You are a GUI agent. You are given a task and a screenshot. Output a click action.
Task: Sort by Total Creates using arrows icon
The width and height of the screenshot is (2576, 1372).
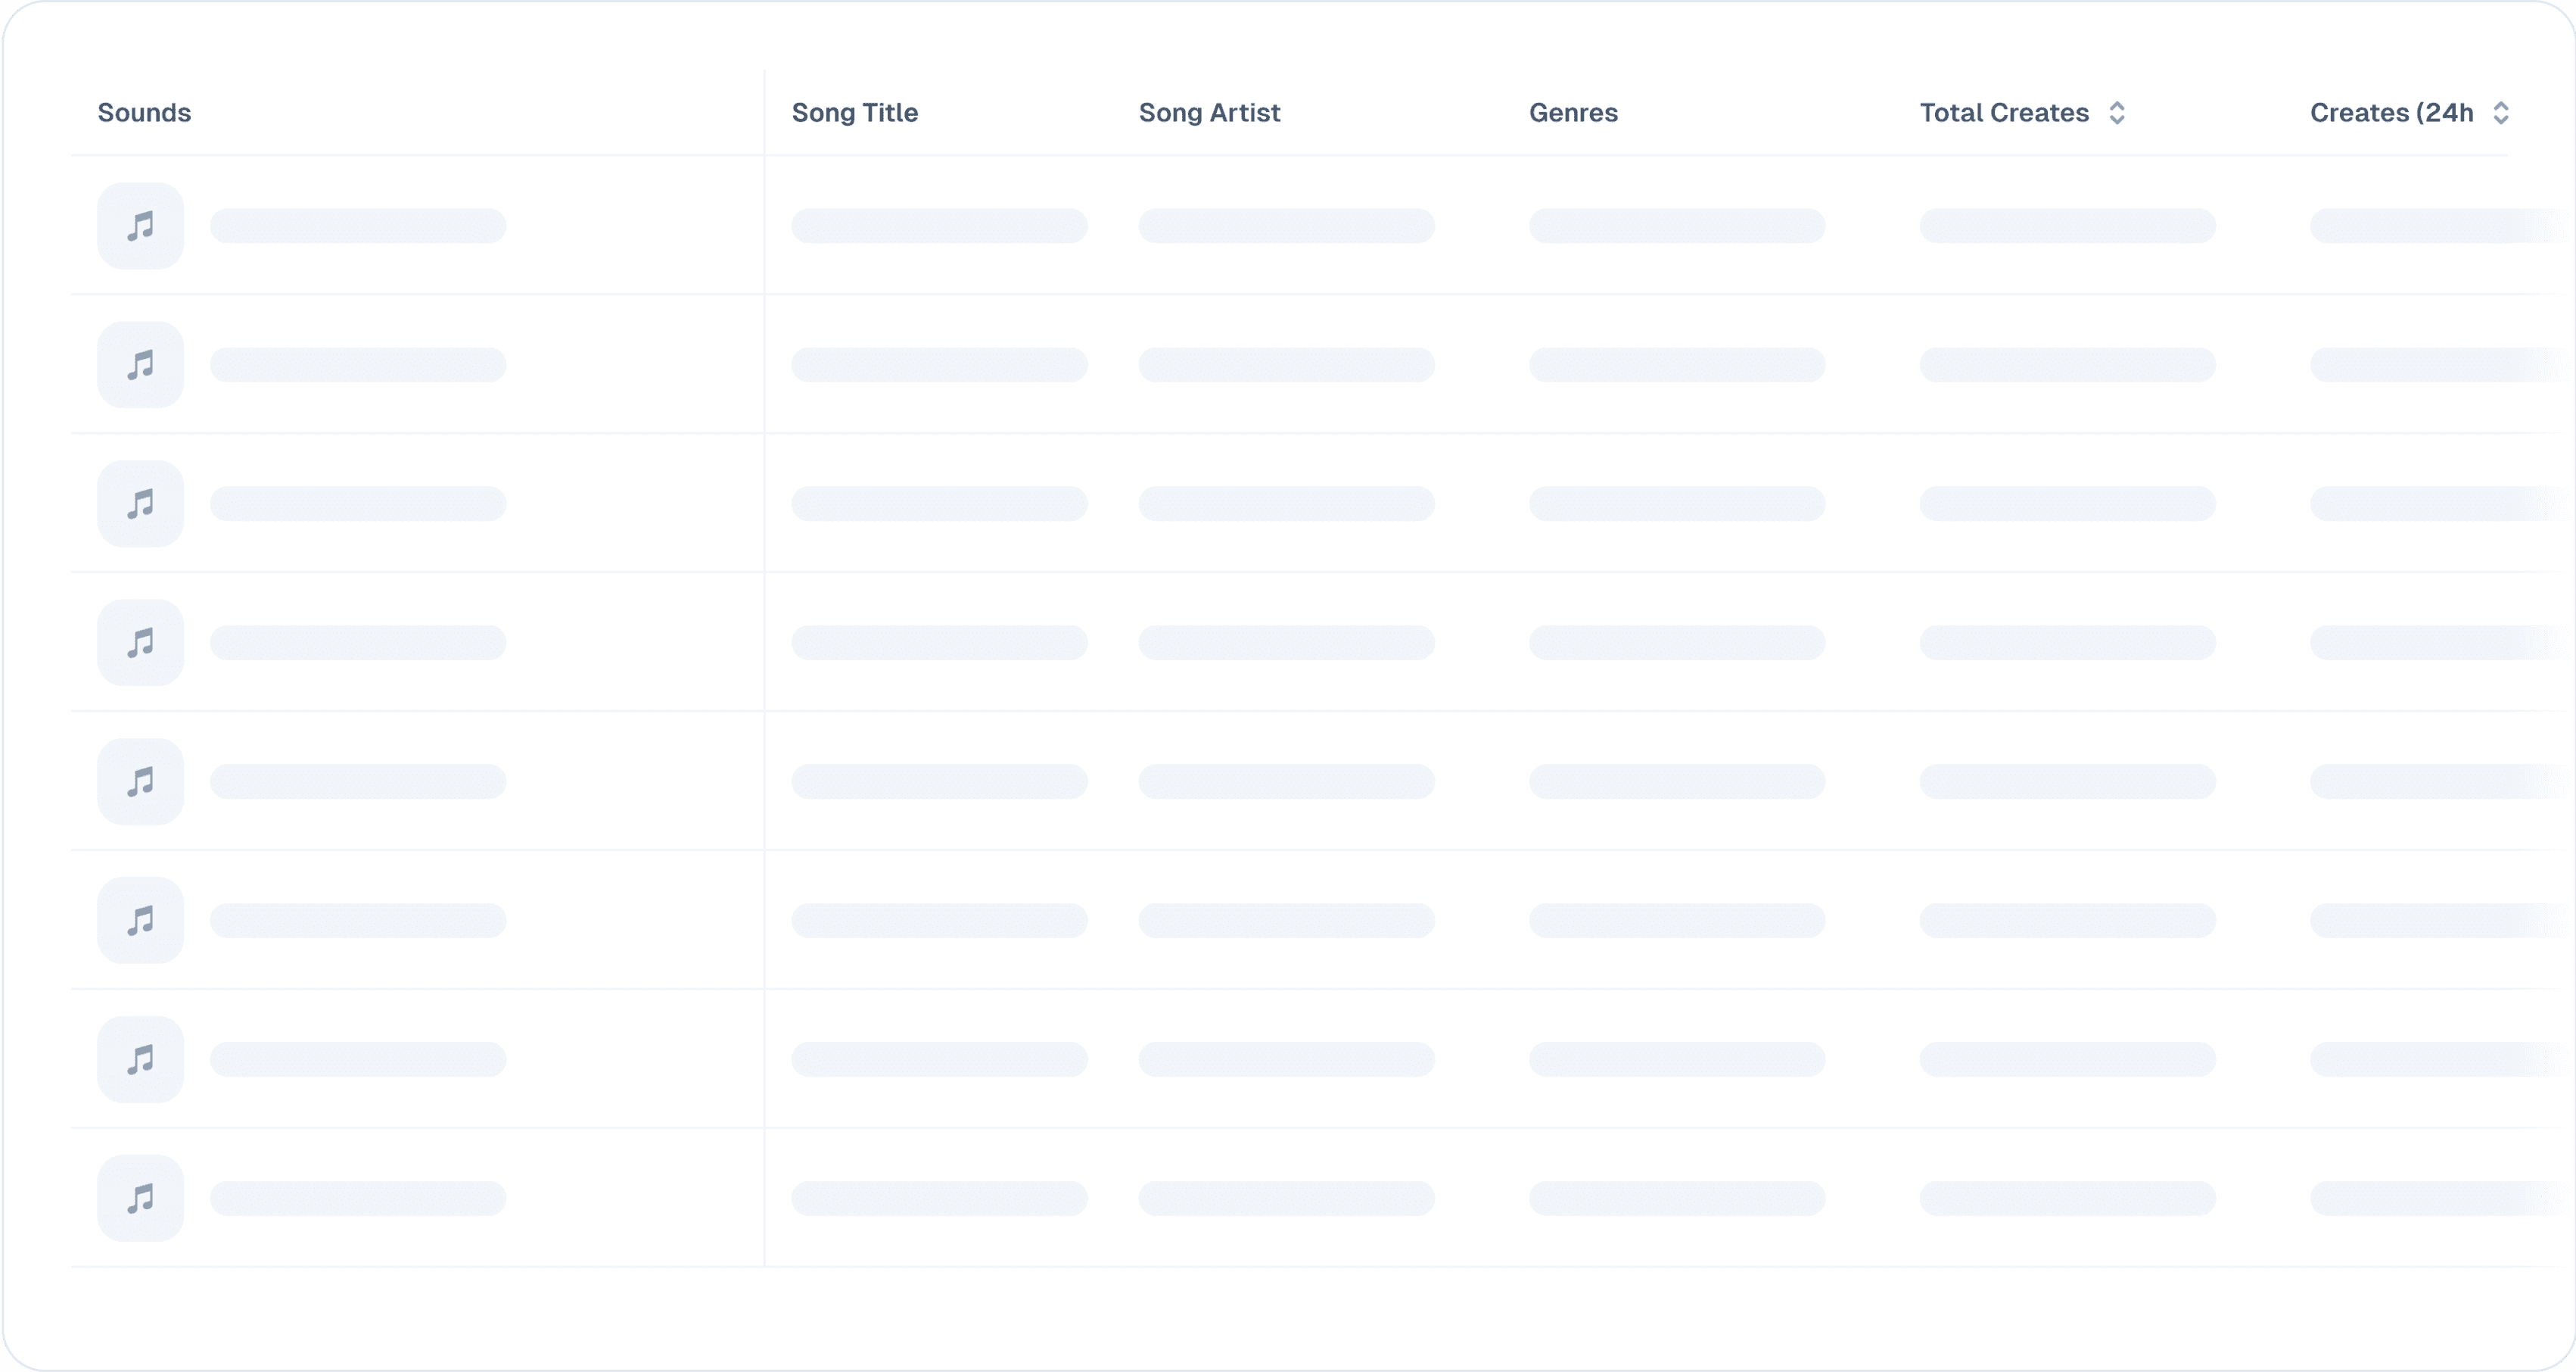click(2116, 113)
